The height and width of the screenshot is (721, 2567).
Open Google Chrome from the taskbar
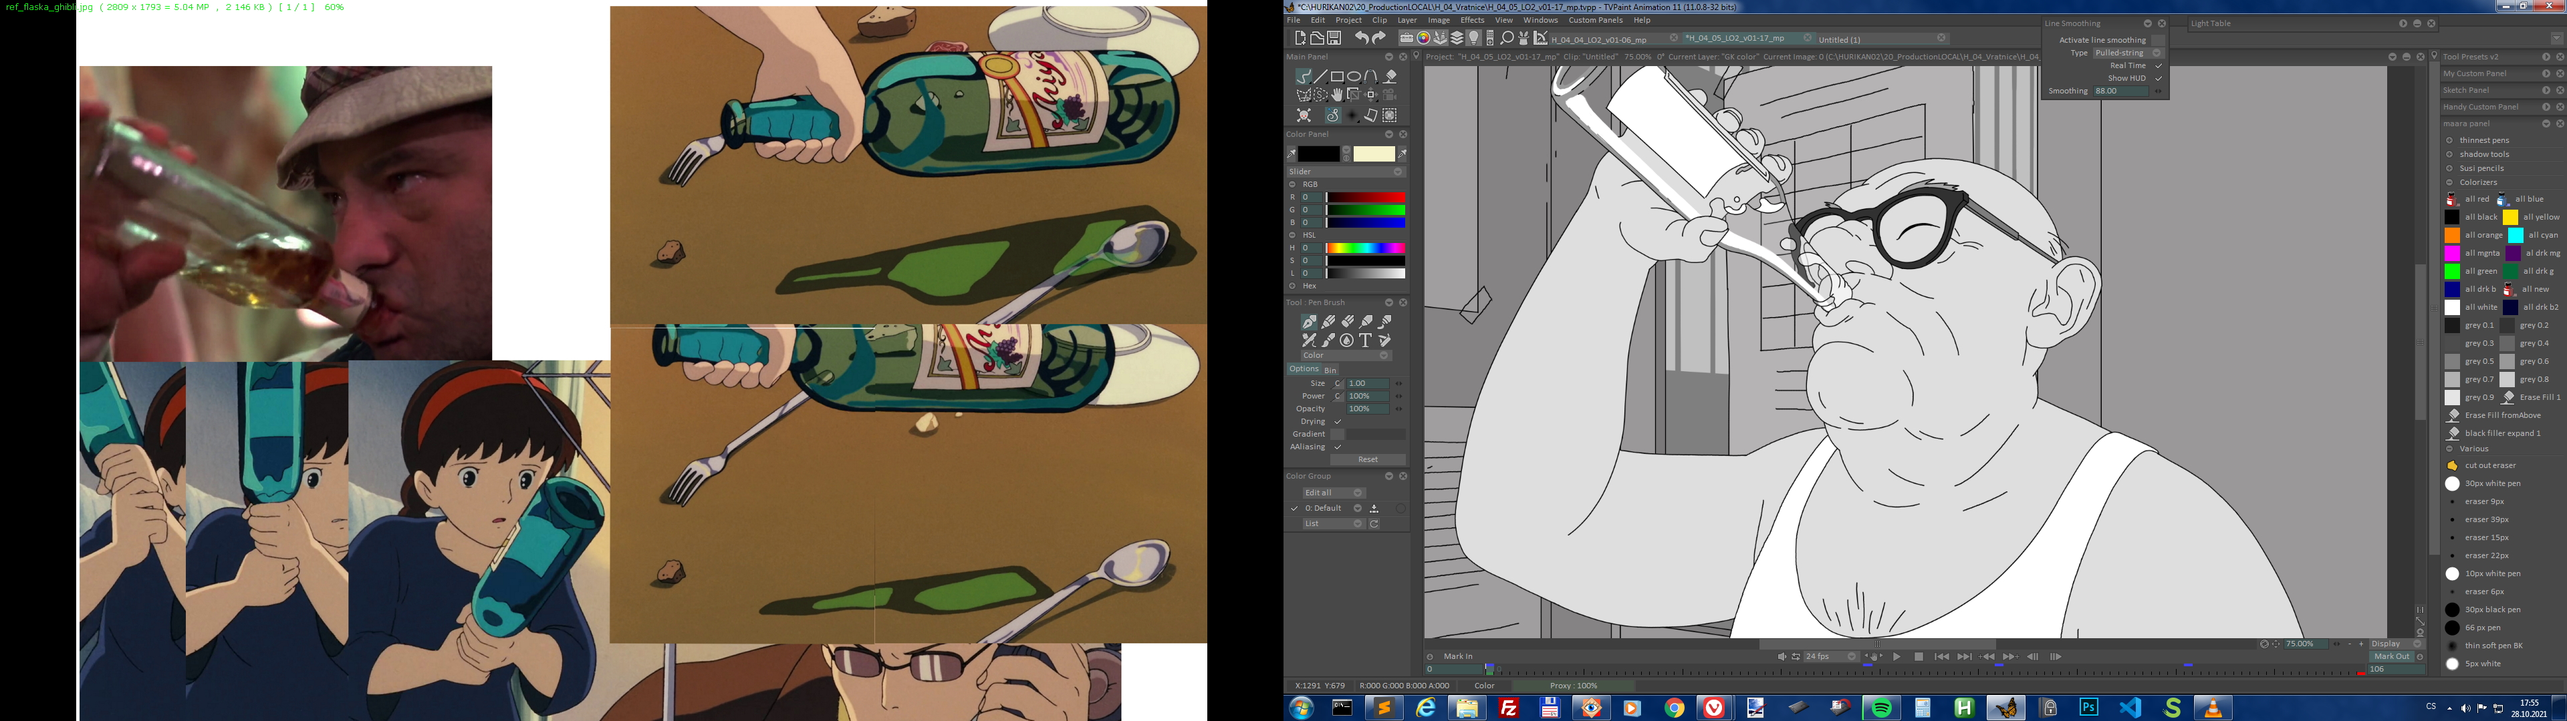click(x=1674, y=708)
